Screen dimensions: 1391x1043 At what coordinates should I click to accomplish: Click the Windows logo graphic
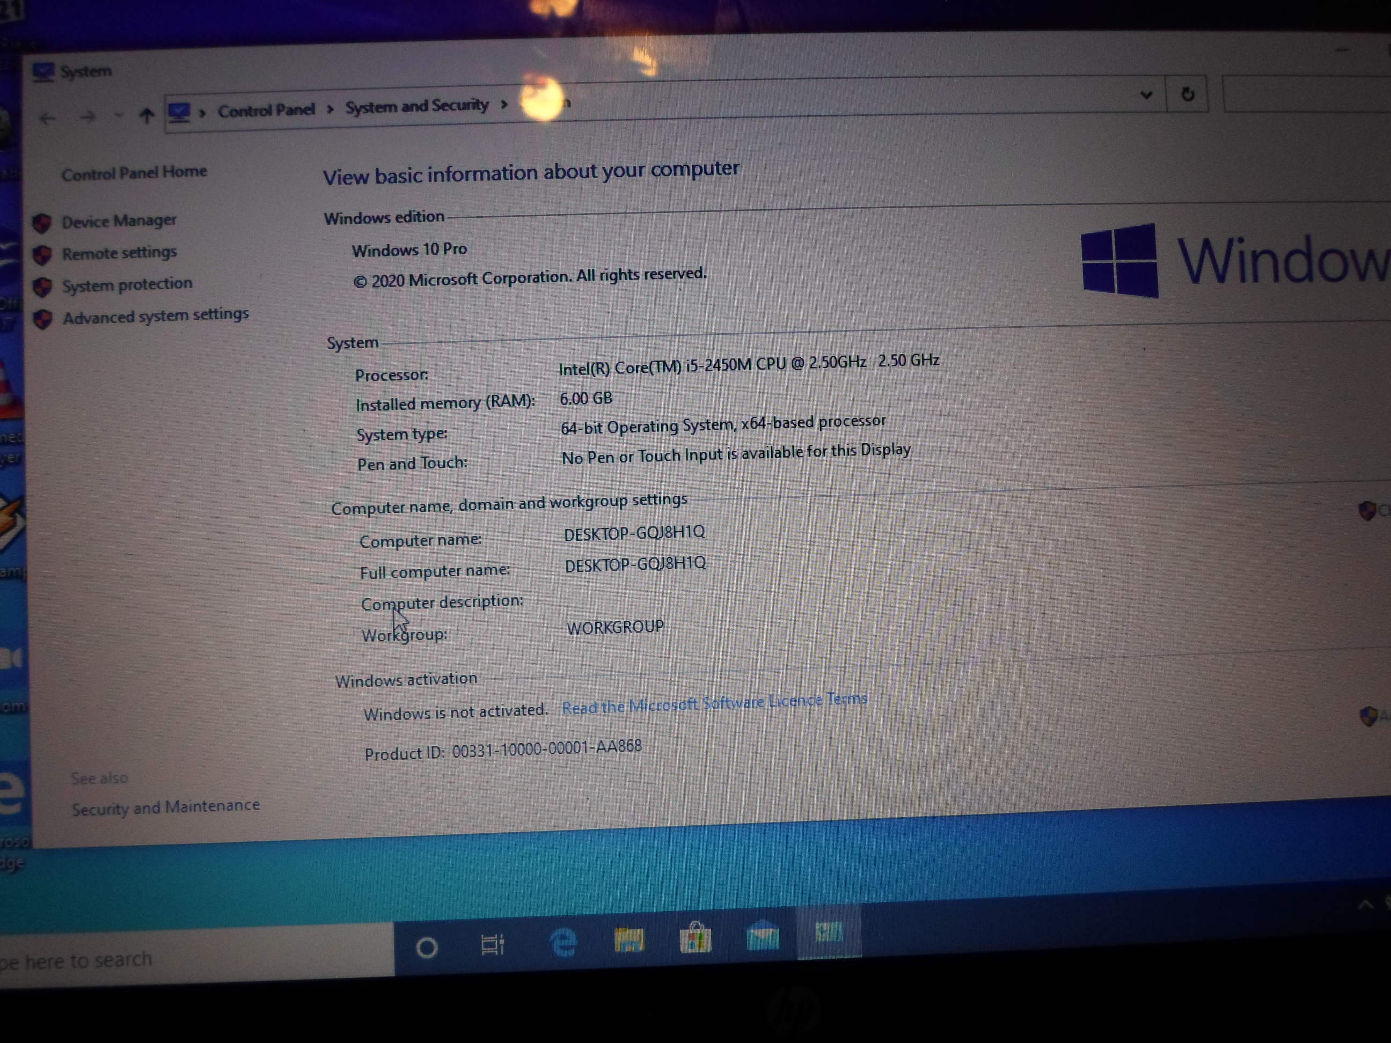pyautogui.click(x=1119, y=260)
